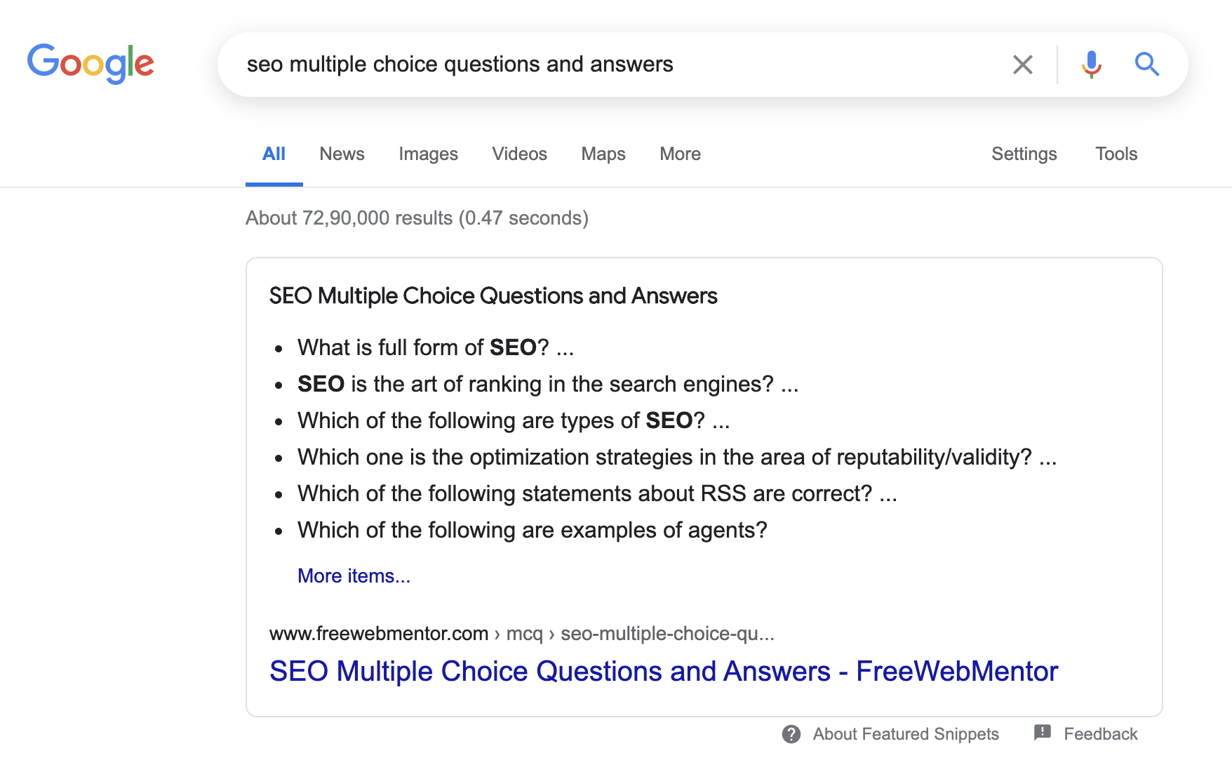Switch to the News tab
1232x758 pixels.
click(x=342, y=154)
